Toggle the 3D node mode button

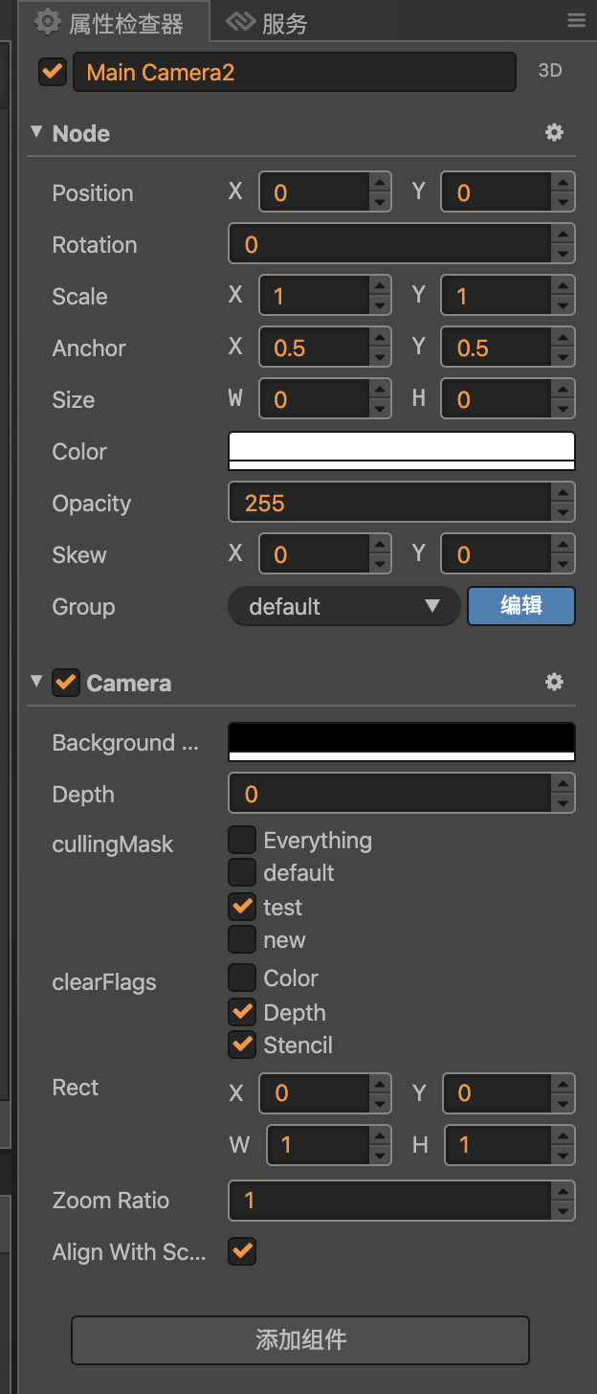click(550, 72)
